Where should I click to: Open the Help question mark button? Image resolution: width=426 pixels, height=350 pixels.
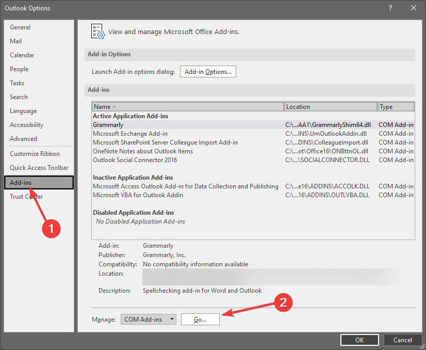[x=390, y=8]
